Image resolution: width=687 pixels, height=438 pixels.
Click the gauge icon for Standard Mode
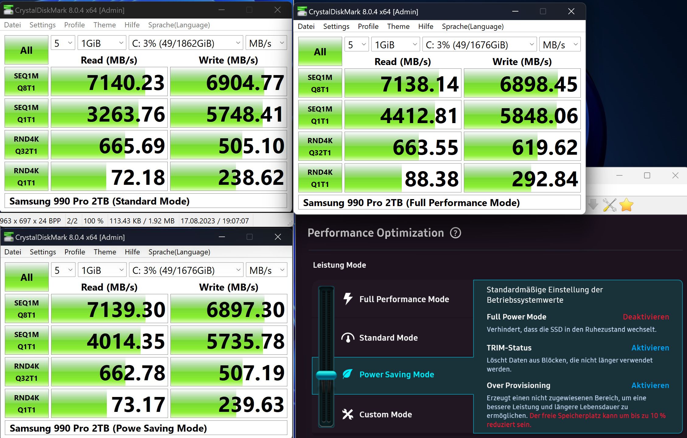tap(348, 338)
